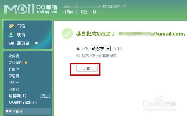Viewport: 187px width, 116px height.
Task: Open the 草稿箱 folder
Action: click(14, 76)
